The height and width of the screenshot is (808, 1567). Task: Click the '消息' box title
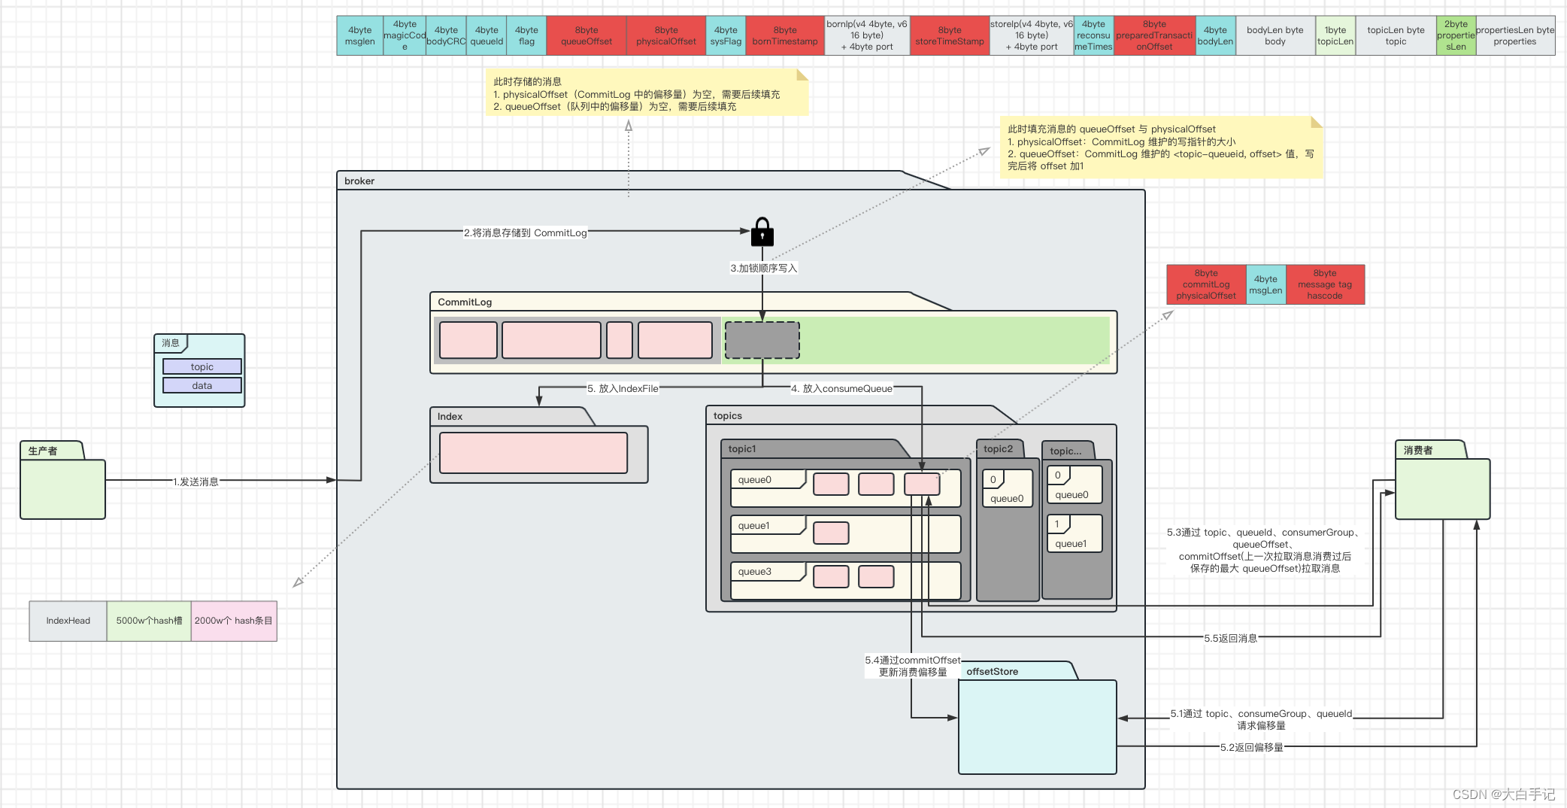(171, 342)
